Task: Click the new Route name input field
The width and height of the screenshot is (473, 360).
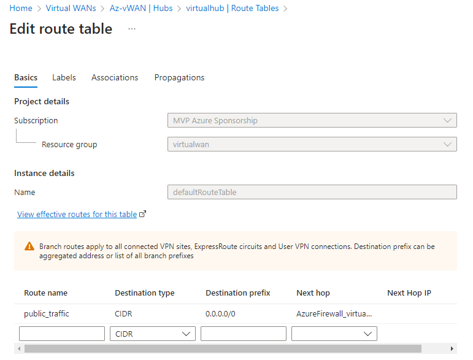Action: tap(62, 334)
